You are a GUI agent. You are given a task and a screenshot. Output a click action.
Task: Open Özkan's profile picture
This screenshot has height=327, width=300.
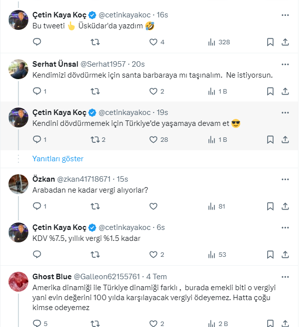click(x=18, y=184)
